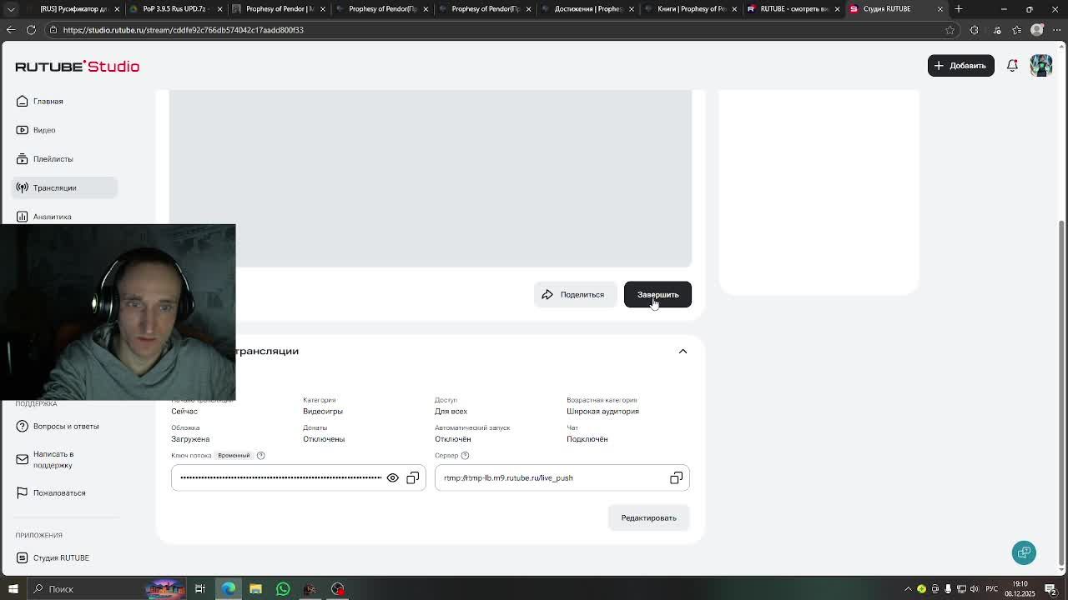Show help tooltip for Сервер
The height and width of the screenshot is (600, 1068).
pyautogui.click(x=465, y=455)
